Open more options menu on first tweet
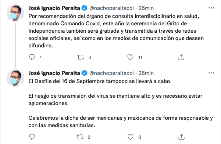This screenshot has height=144, width=221. [211, 8]
